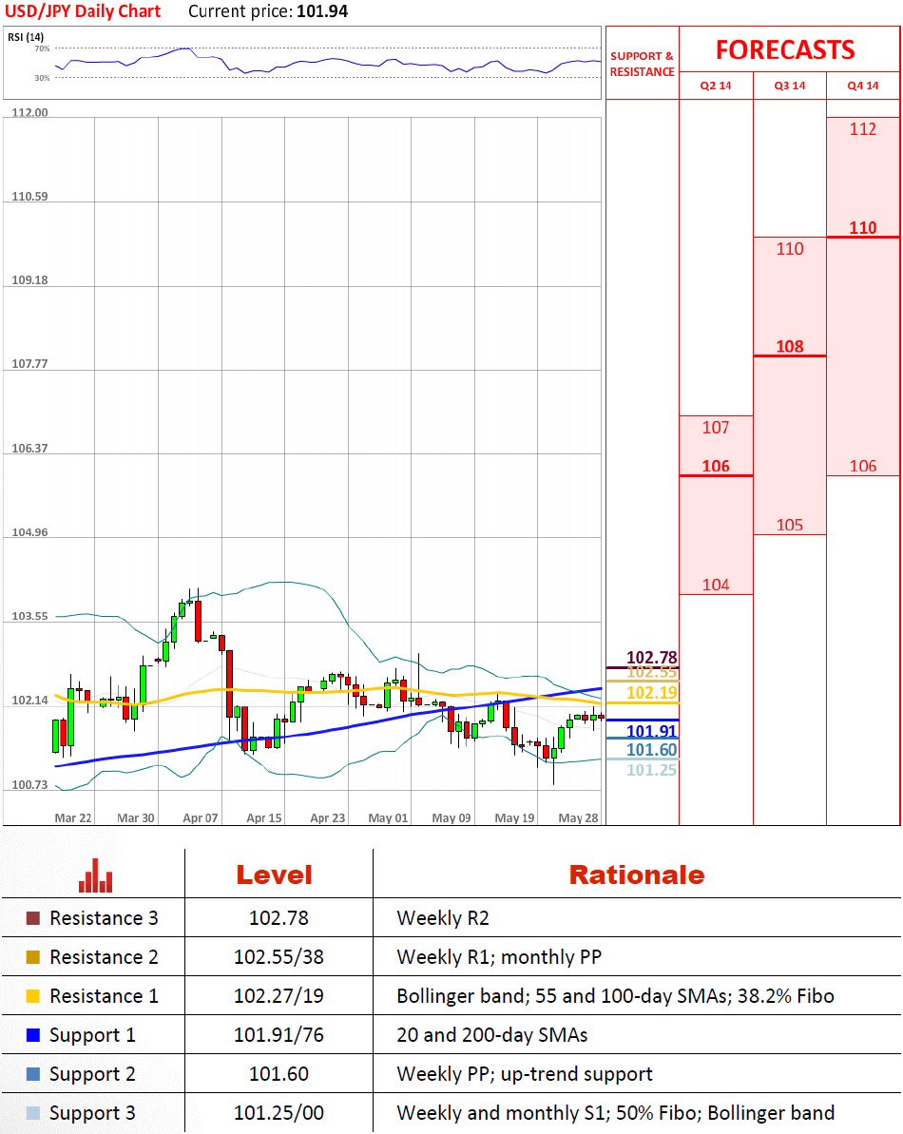903x1134 pixels.
Task: Click the 102.27/19 level cell
Action: click(279, 996)
